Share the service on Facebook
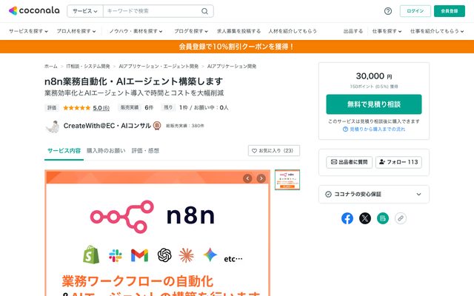474x296 pixels. (x=347, y=218)
